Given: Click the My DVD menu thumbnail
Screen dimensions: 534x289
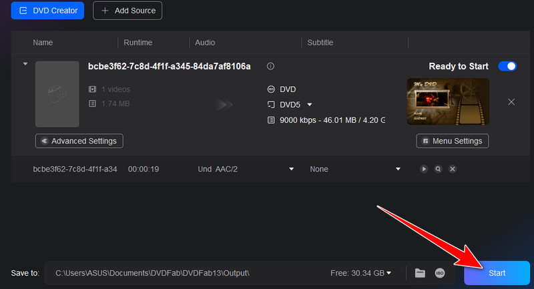Looking at the screenshot, I should coord(448,101).
